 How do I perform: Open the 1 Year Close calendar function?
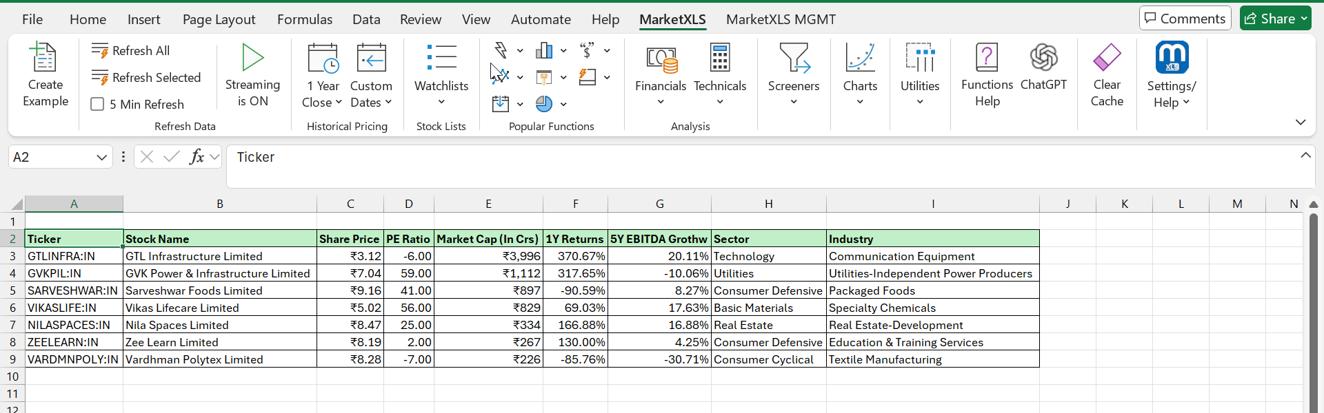coord(322,74)
